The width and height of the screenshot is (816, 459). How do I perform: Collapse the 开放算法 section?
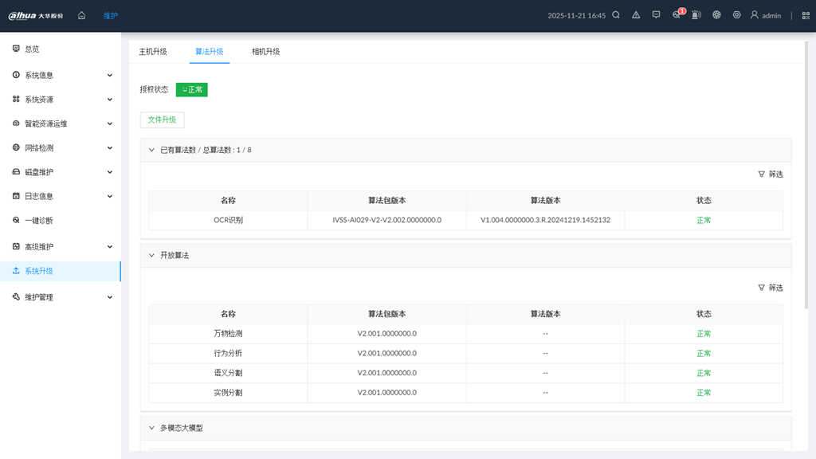(151, 256)
